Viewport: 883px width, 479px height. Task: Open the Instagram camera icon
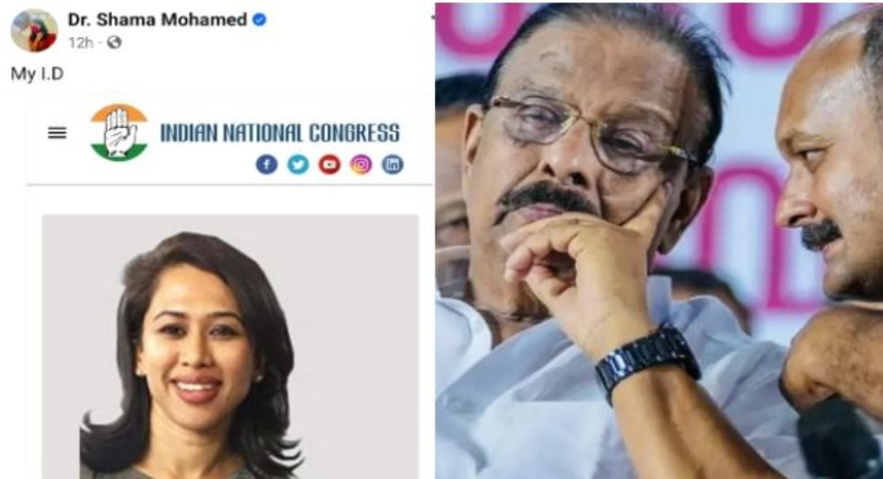pos(361,164)
